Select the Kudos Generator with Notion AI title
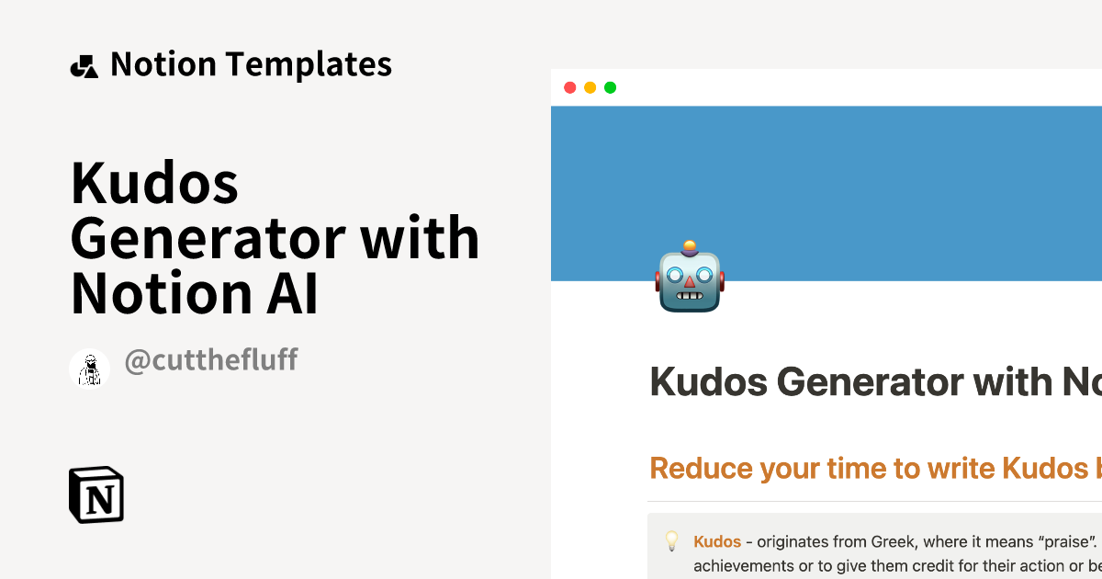 275,237
